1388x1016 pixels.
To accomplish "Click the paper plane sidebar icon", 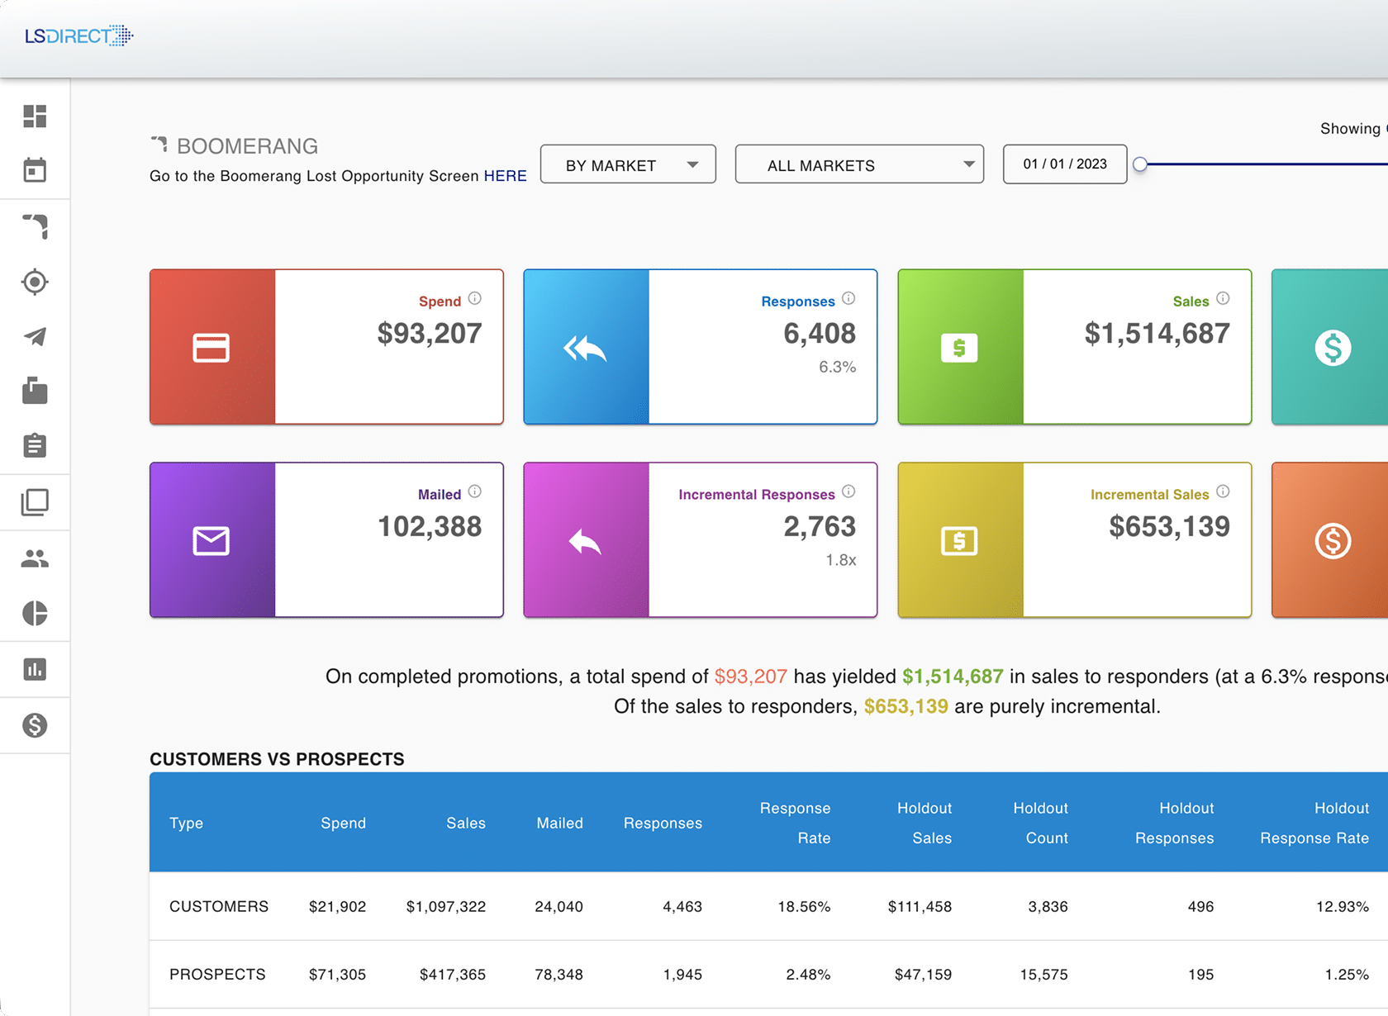I will [x=35, y=336].
